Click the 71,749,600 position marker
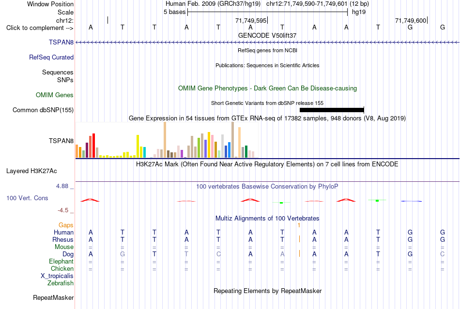The image size is (460, 309). point(411,20)
